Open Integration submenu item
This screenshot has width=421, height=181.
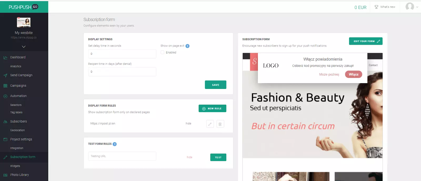tap(17, 148)
